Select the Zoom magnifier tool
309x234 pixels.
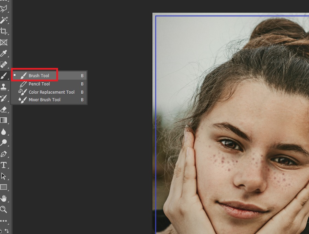pos(4,209)
